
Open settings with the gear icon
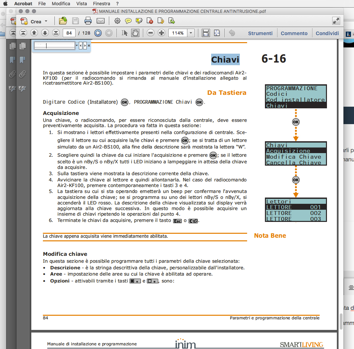(117, 21)
